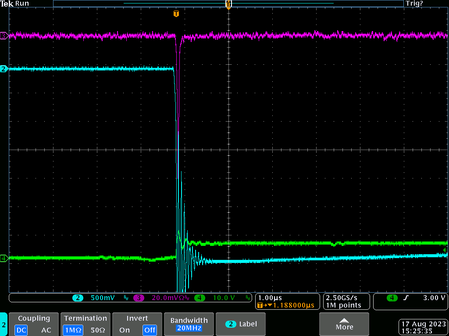Click the channel 3 ground reference marker
The height and width of the screenshot is (336, 449).
tap(4, 35)
